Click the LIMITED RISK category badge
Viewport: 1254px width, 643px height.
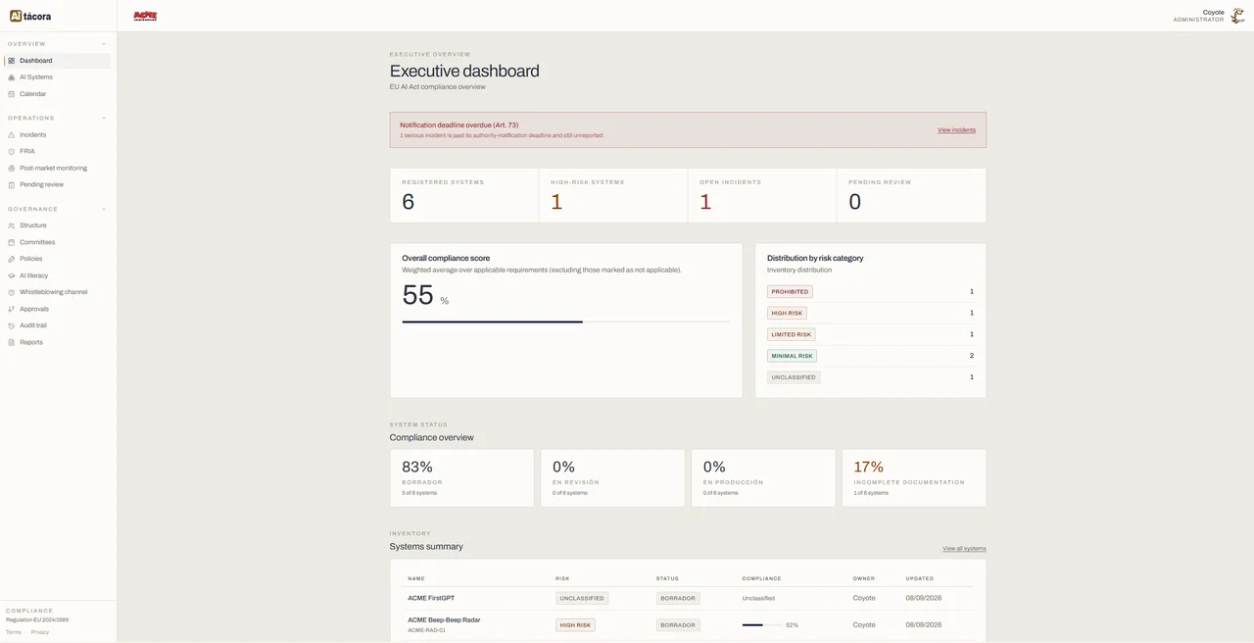[x=791, y=334]
